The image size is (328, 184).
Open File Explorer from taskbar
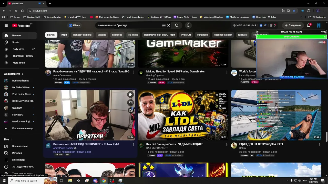[x=70, y=181]
